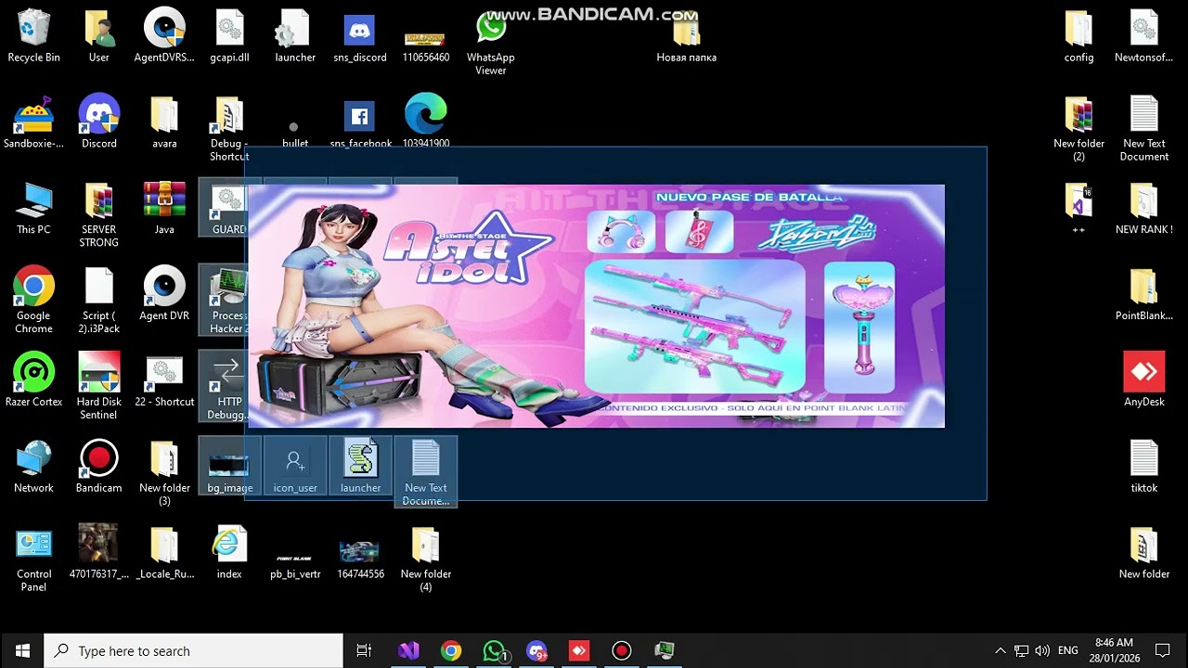
Task: Select the New Text Docume... file
Action: [425, 474]
